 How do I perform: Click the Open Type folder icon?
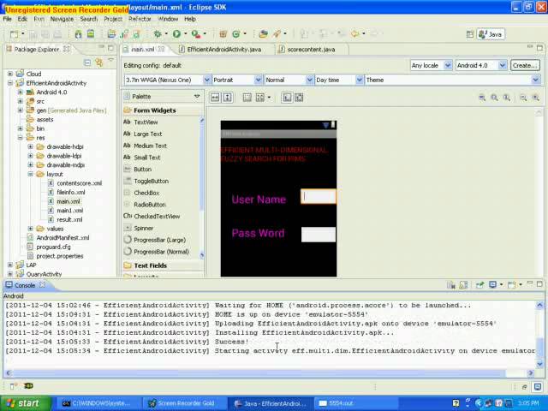(x=263, y=34)
